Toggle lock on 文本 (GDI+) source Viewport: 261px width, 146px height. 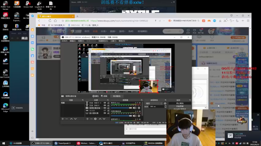(x=108, y=105)
